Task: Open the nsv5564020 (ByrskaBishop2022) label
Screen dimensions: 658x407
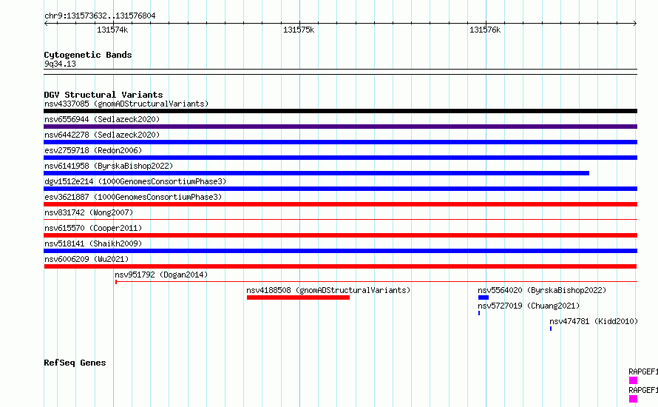Action: [542, 290]
